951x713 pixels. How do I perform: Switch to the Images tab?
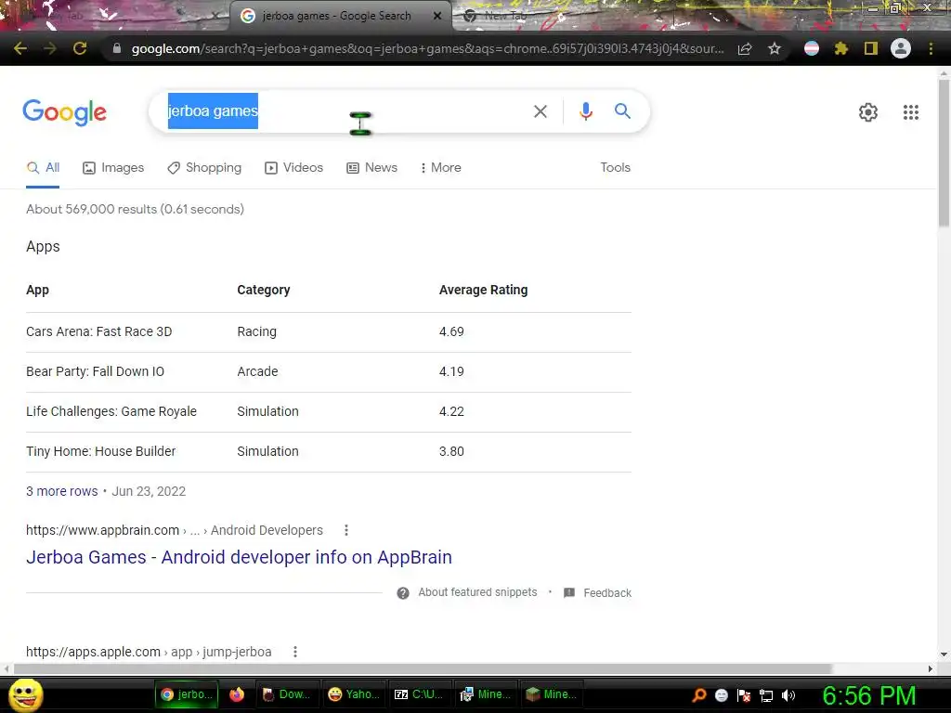pyautogui.click(x=113, y=168)
